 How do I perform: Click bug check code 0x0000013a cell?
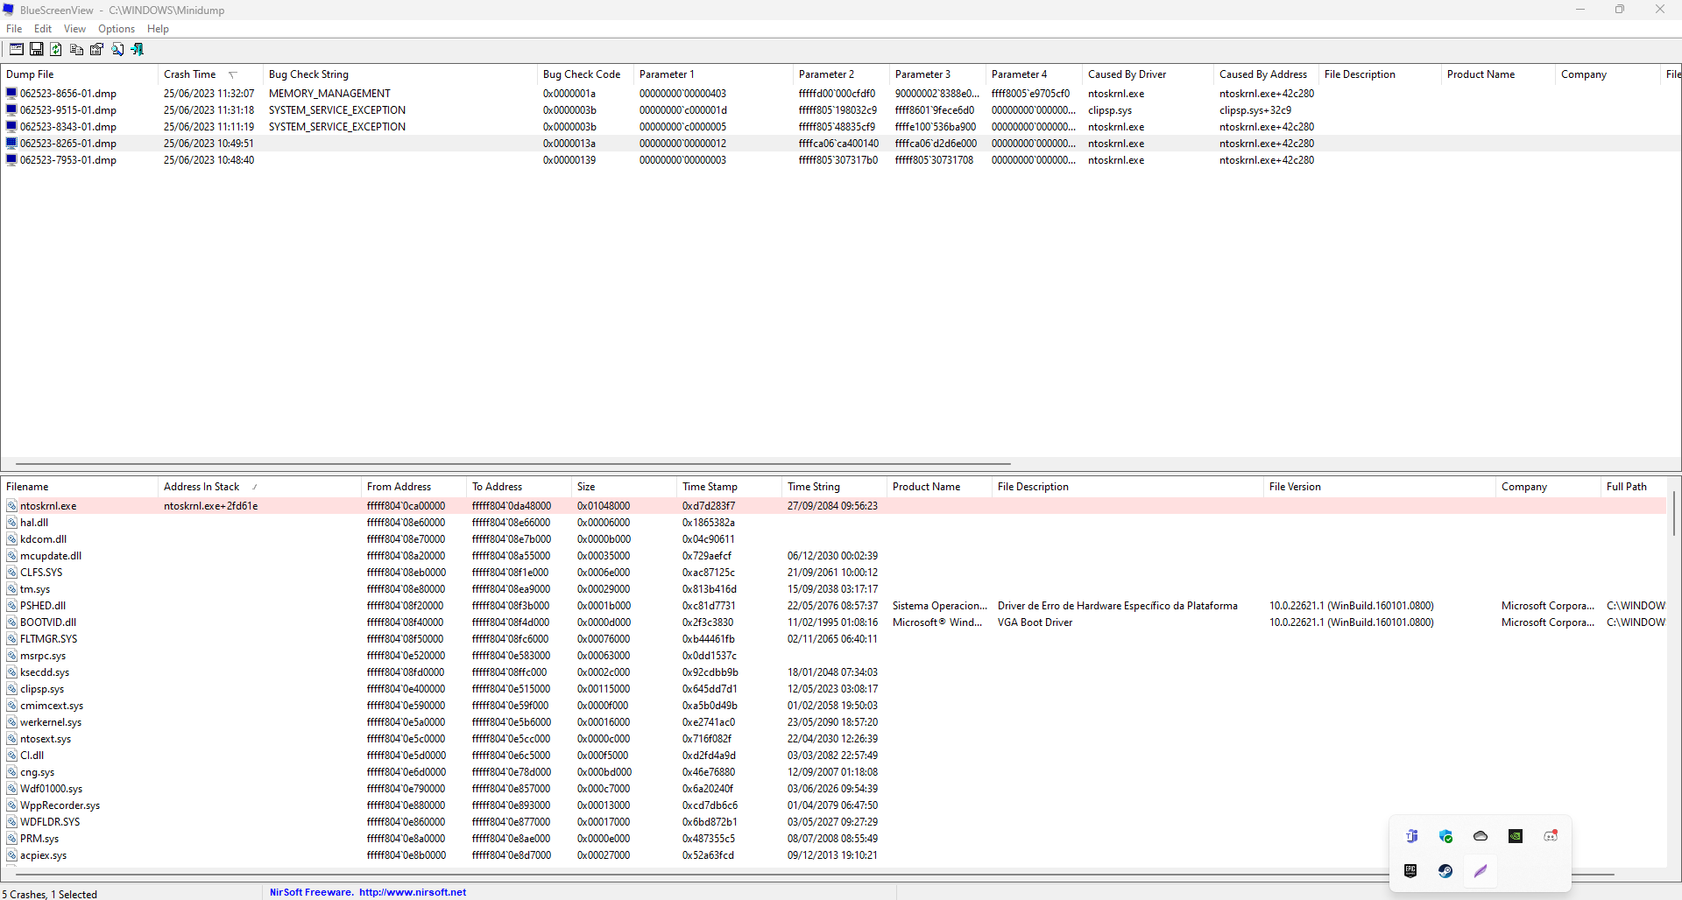[x=569, y=144]
